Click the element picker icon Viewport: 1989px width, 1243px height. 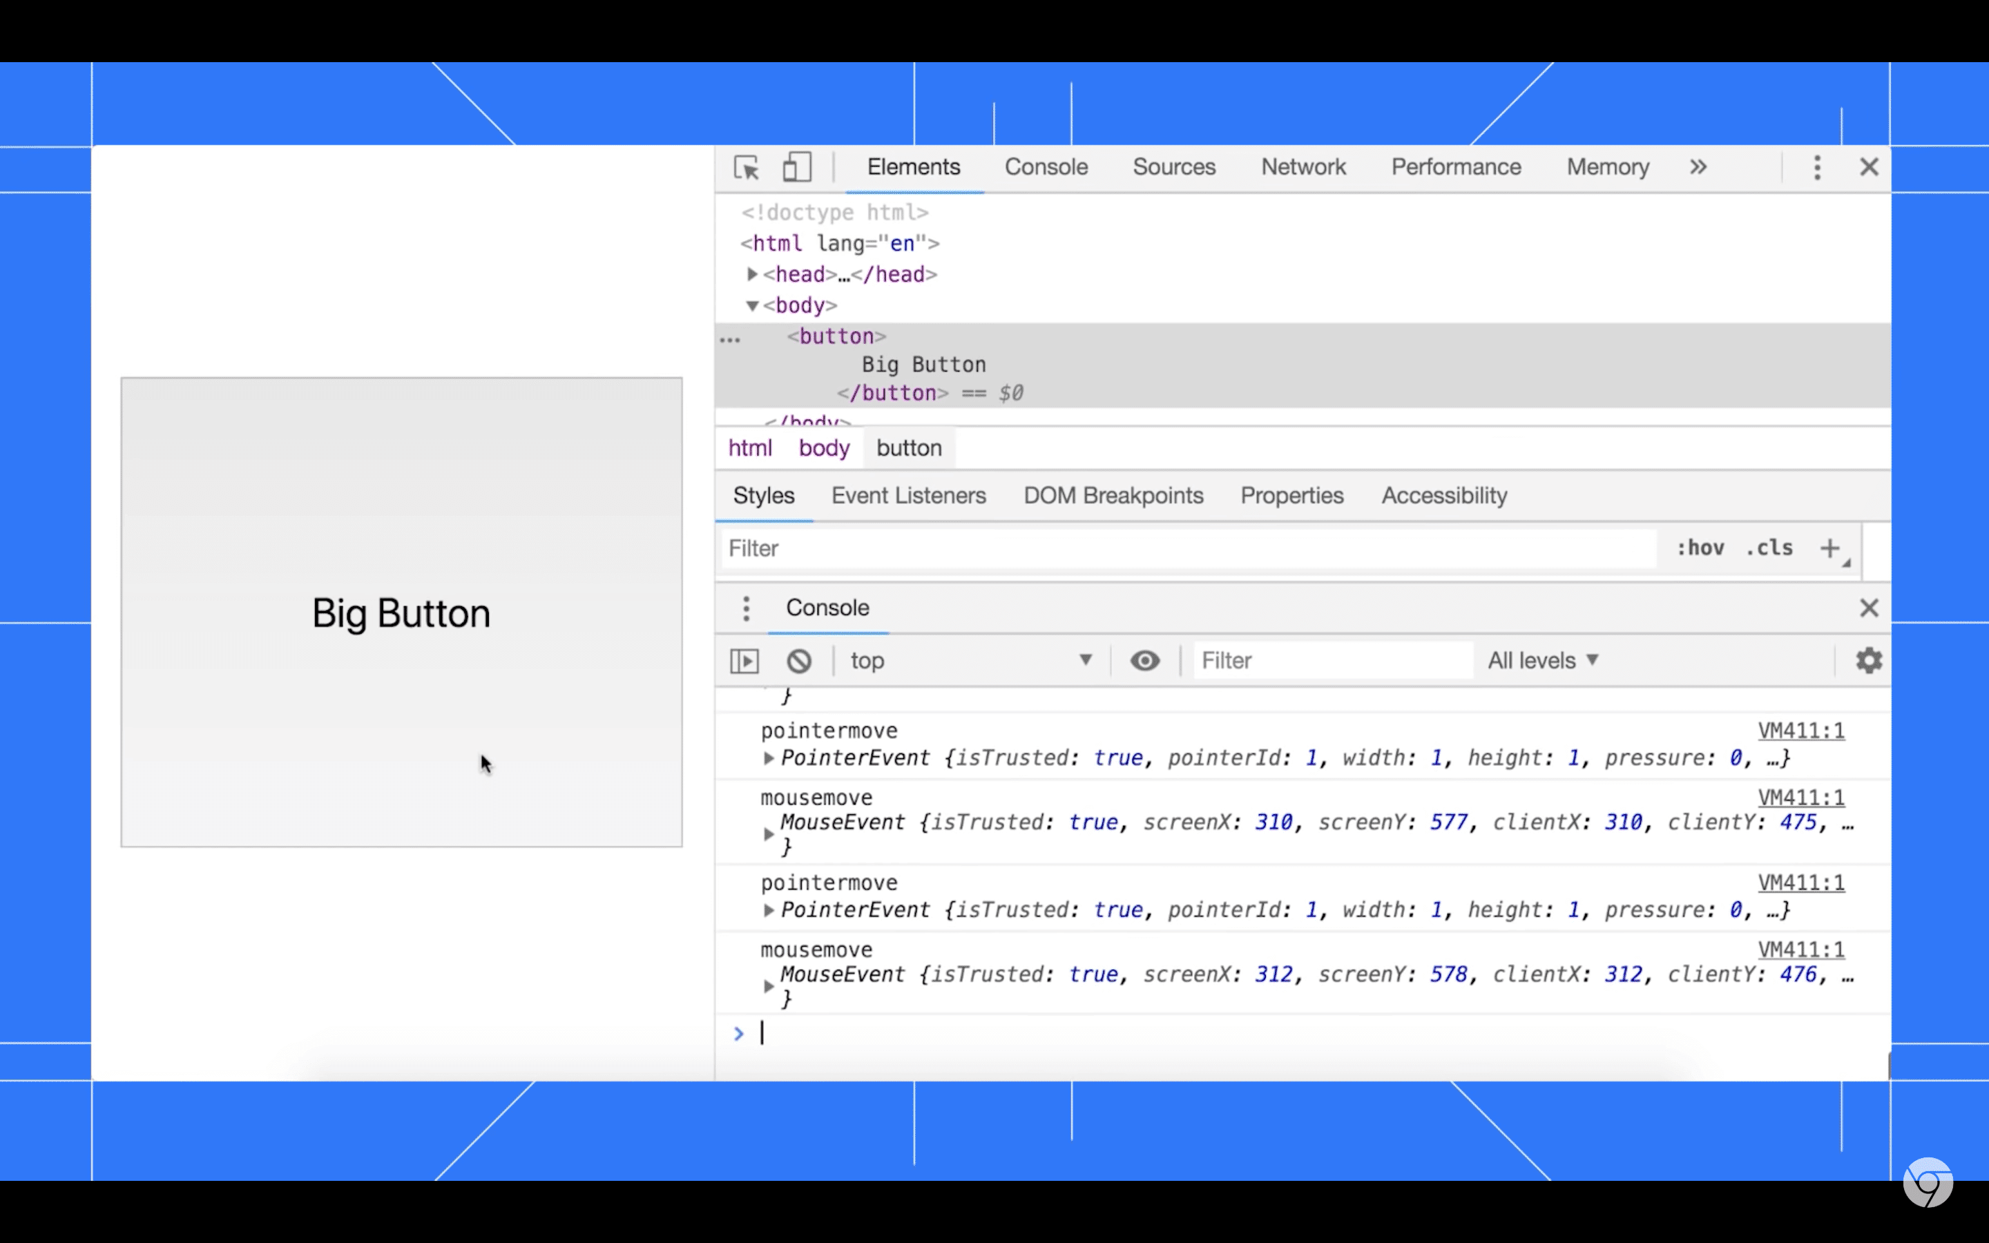[746, 168]
